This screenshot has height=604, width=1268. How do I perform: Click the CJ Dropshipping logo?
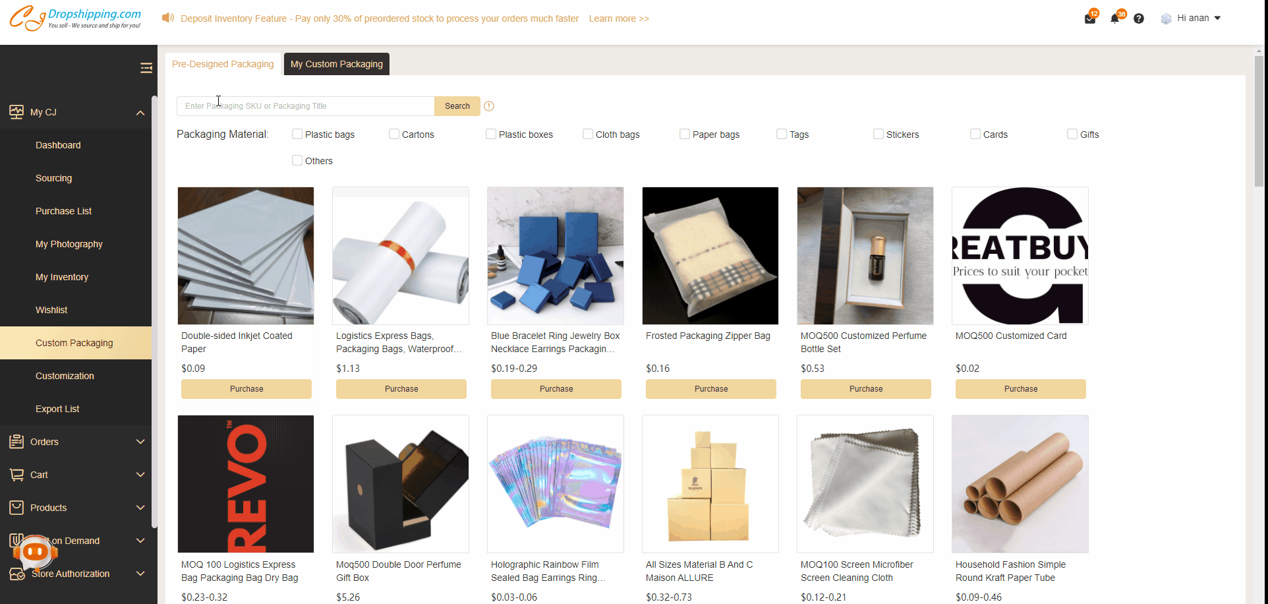click(x=75, y=18)
